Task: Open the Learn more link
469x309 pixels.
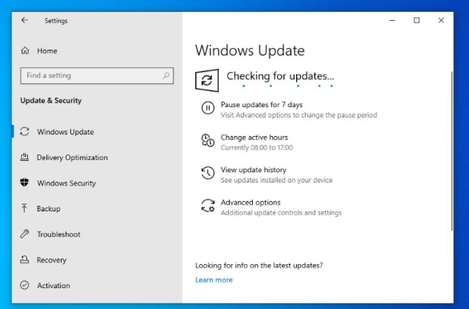Action: click(214, 280)
